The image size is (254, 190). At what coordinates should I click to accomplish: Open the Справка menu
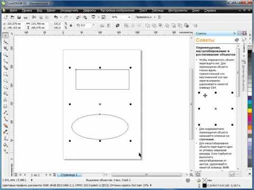210,11
